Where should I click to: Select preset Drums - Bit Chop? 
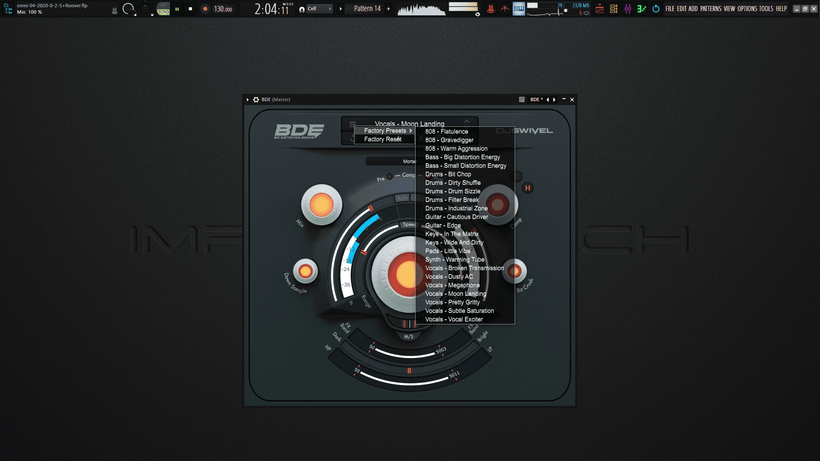point(465,174)
